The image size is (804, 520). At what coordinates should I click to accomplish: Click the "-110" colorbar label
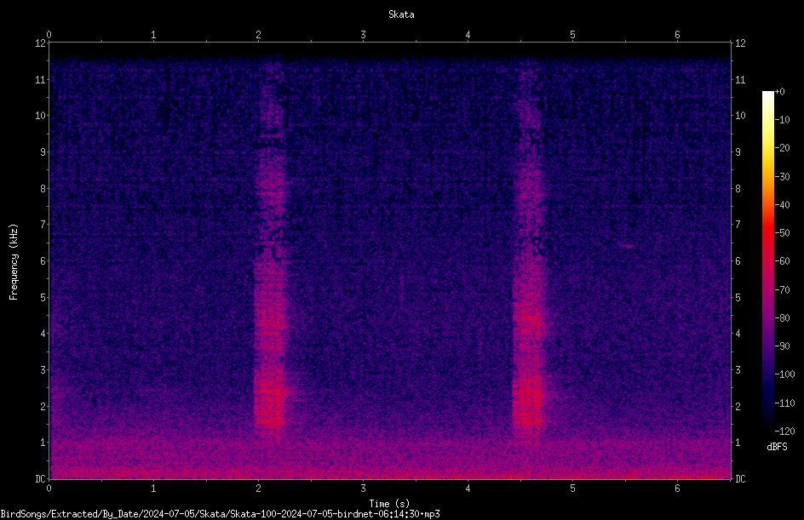point(784,403)
